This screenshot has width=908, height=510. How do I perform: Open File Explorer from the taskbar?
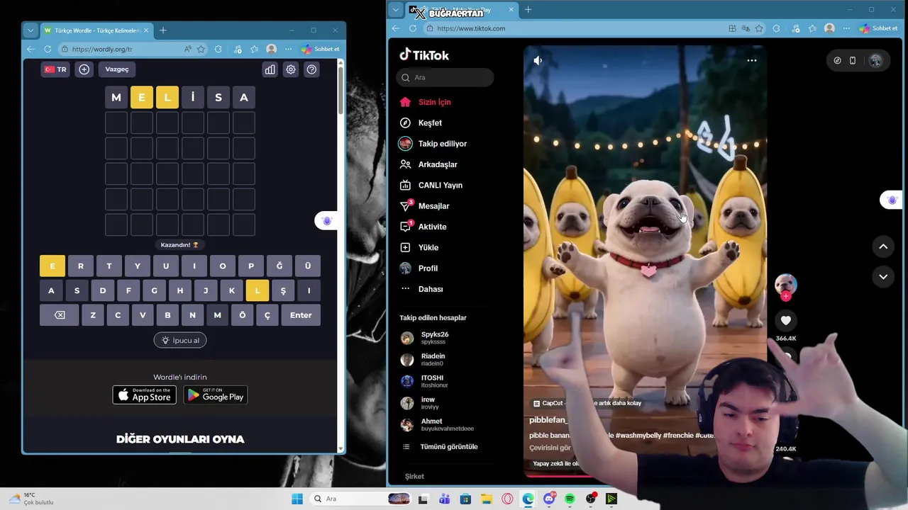point(486,499)
